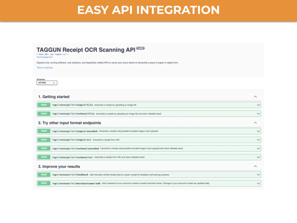Select the /api/receipt/v1/simple/url path text
The image size is (297, 223).
[x=71, y=140]
